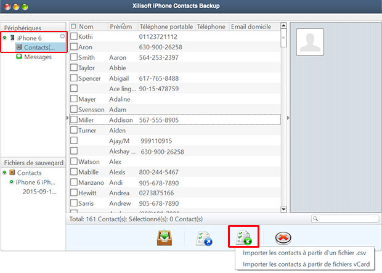382x273 pixels.
Task: Check the box for Ace ling contact
Action: (x=74, y=88)
